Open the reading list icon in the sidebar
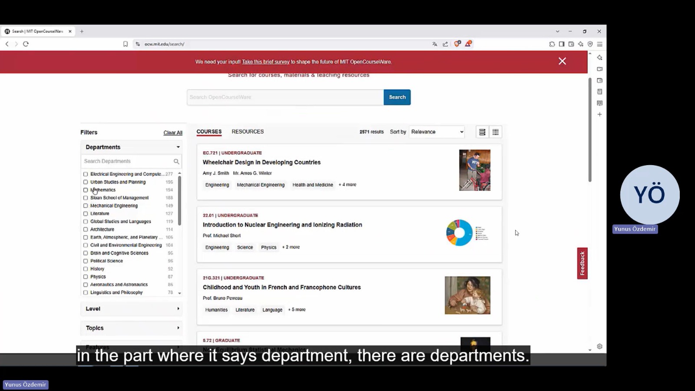Image resolution: width=695 pixels, height=391 pixels. 600,103
